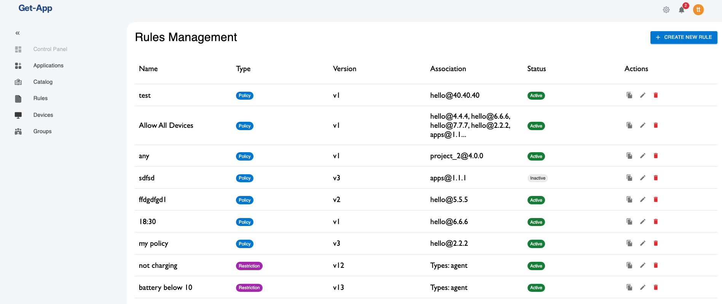722x304 pixels.
Task: Open the notifications bell
Action: 682,10
